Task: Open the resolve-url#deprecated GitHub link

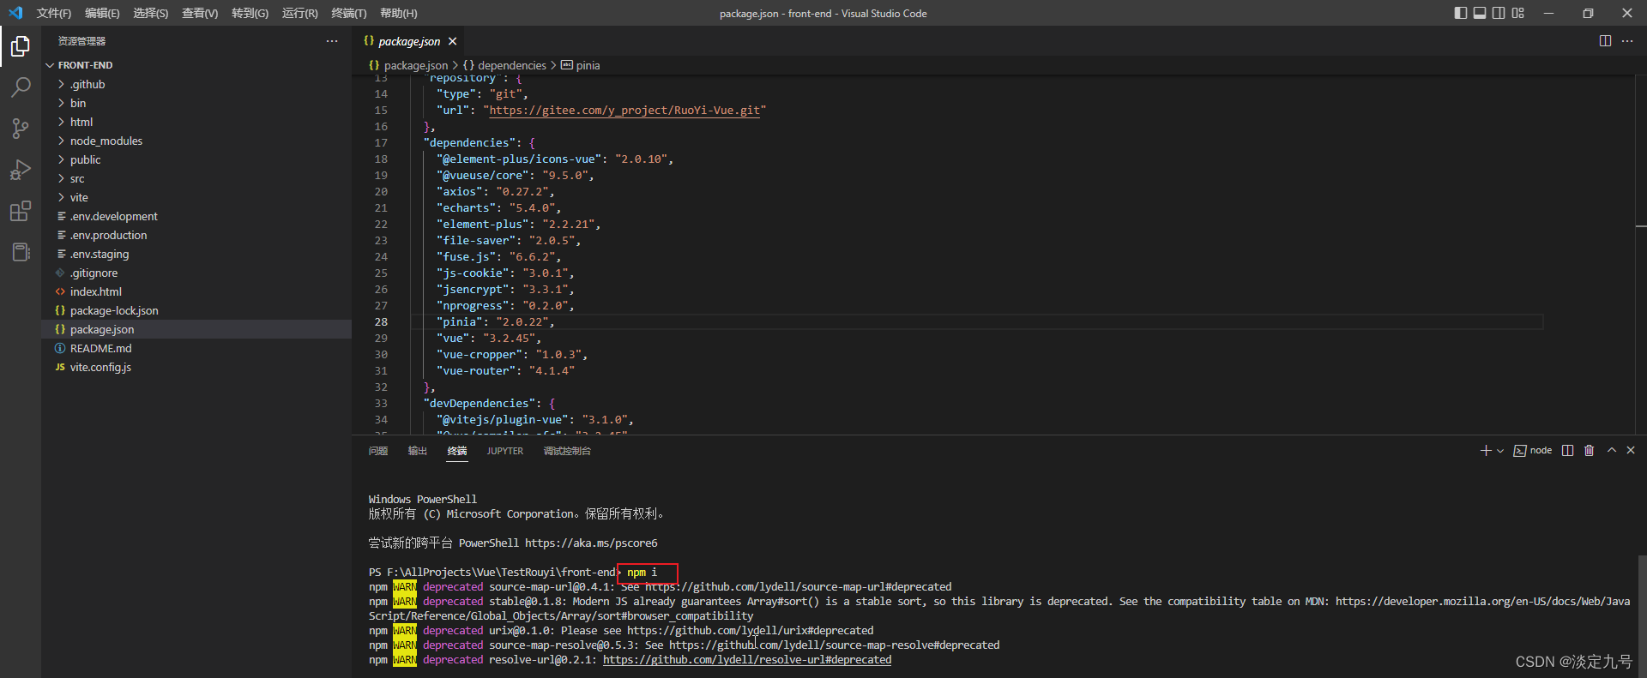Action: [x=747, y=660]
